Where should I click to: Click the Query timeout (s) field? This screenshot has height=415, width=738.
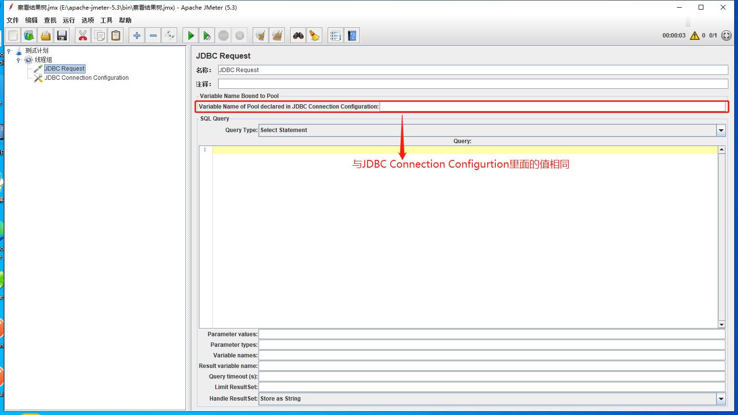pyautogui.click(x=492, y=377)
